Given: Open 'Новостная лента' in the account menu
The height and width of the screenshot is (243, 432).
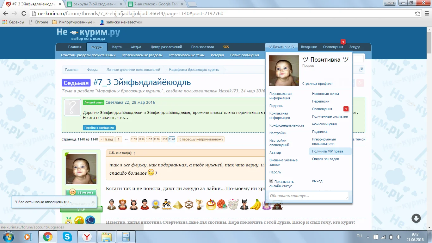Looking at the screenshot, I should (325, 94).
